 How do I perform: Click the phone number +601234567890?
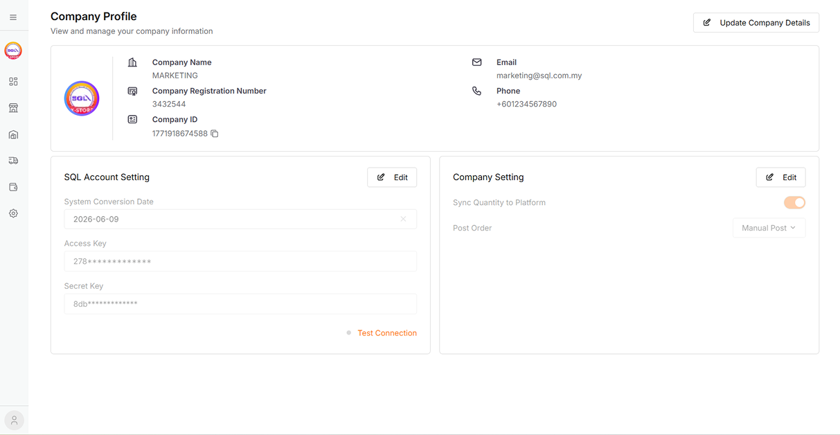(x=526, y=104)
